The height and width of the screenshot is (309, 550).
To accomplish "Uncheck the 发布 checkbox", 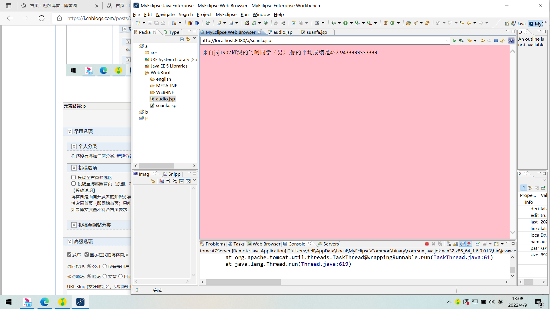I will click(69, 255).
